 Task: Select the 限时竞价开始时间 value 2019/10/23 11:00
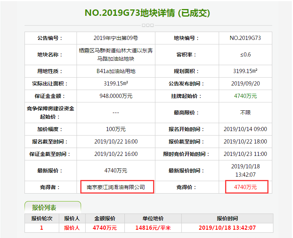(245, 154)
